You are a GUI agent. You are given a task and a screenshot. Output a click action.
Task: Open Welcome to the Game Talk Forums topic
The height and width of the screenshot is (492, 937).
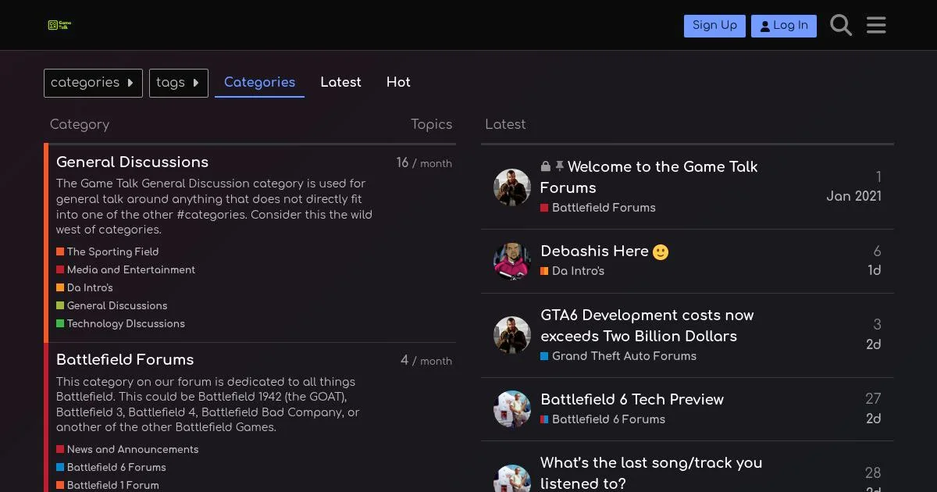click(x=649, y=177)
